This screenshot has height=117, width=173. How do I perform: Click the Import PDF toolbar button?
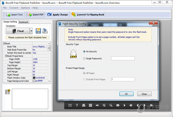click(x=35, y=14)
